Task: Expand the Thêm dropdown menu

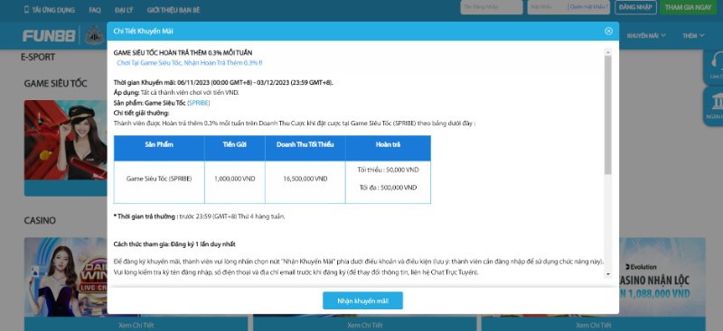Action: [693, 35]
